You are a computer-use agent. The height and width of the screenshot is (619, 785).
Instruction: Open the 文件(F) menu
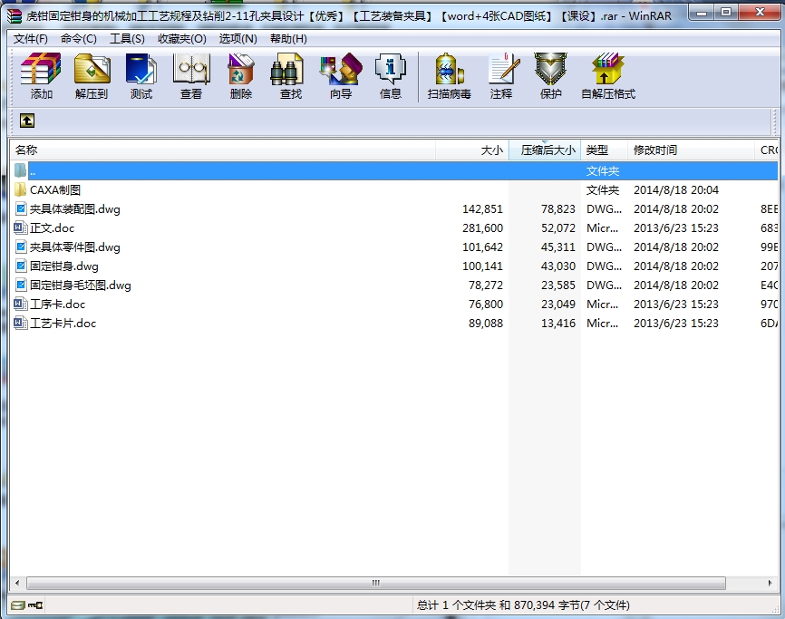31,39
